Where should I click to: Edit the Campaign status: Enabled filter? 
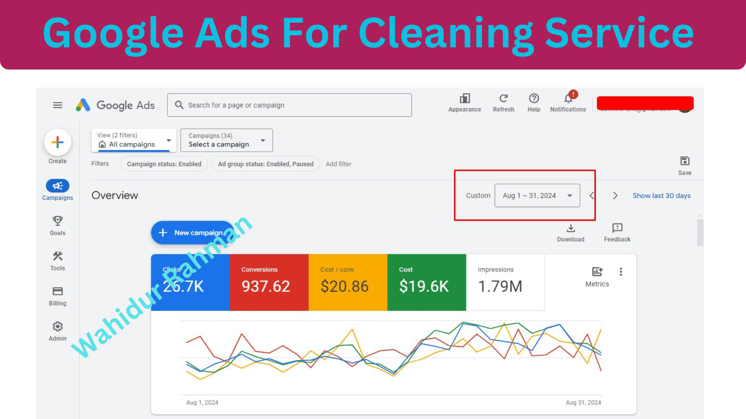pos(164,164)
